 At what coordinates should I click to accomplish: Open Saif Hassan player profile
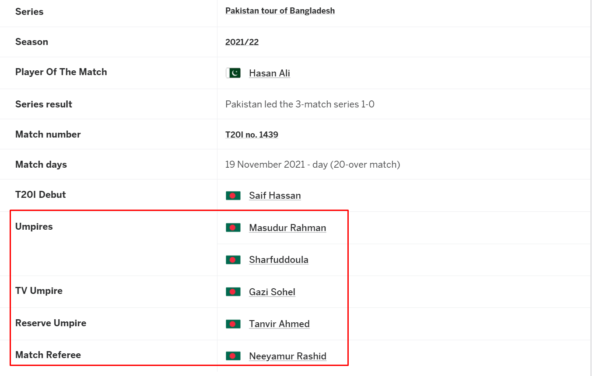[275, 195]
